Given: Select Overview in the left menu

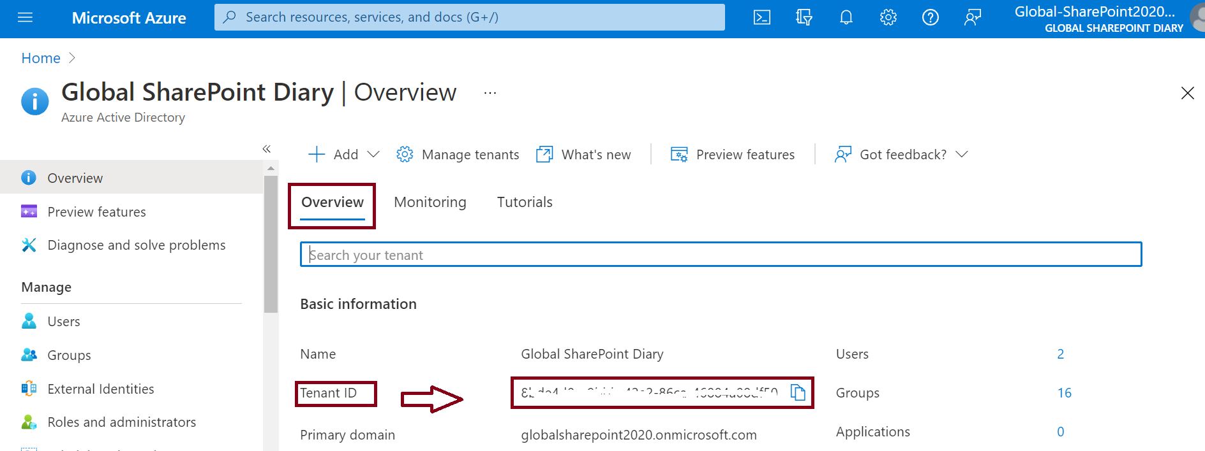Looking at the screenshot, I should (131, 178).
